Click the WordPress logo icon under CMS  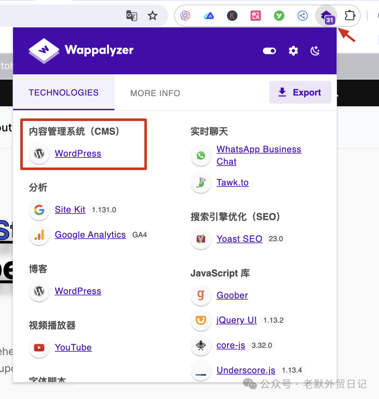[39, 154]
